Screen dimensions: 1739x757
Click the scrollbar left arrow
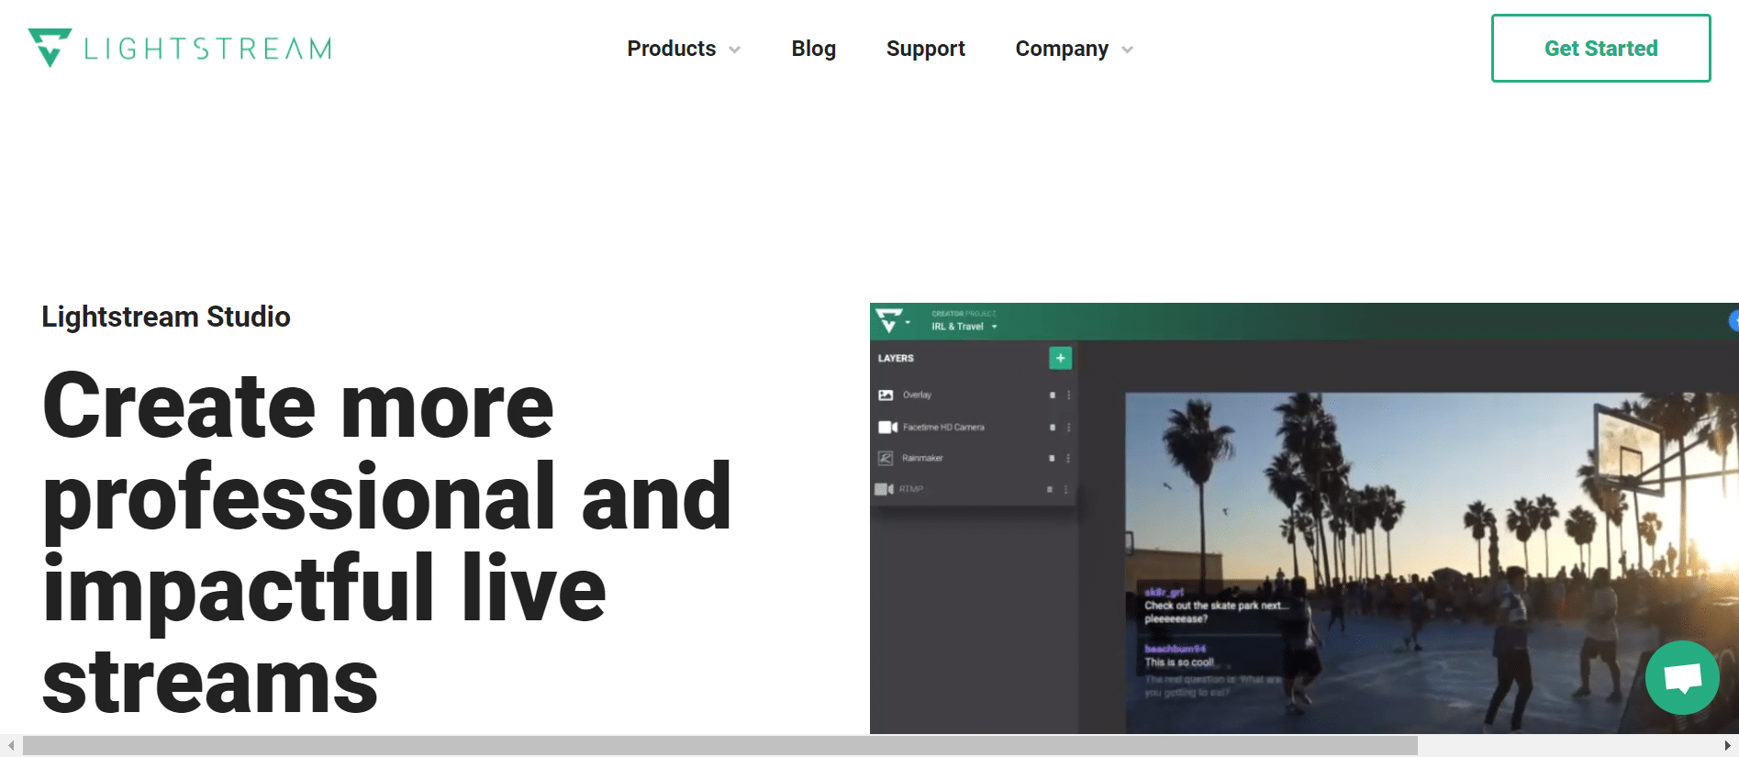click(10, 746)
